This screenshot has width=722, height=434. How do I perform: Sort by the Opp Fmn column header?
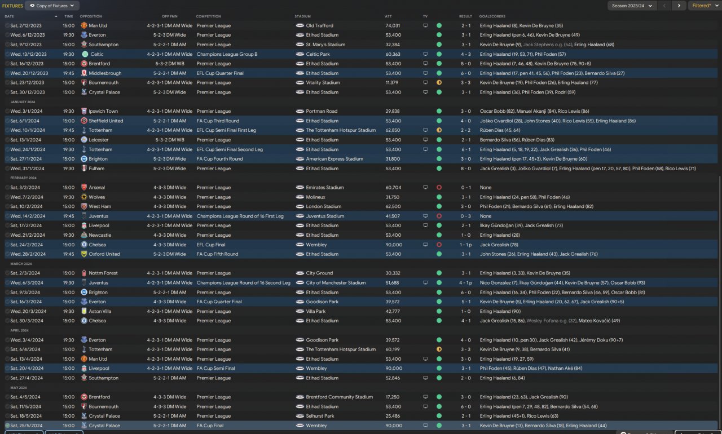(169, 16)
